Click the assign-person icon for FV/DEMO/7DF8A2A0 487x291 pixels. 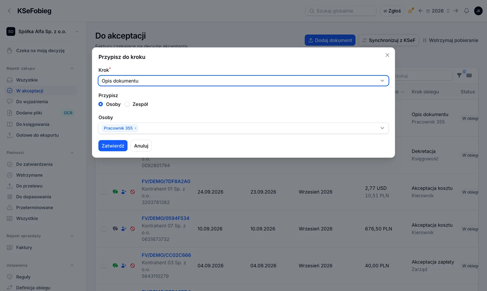124,192
